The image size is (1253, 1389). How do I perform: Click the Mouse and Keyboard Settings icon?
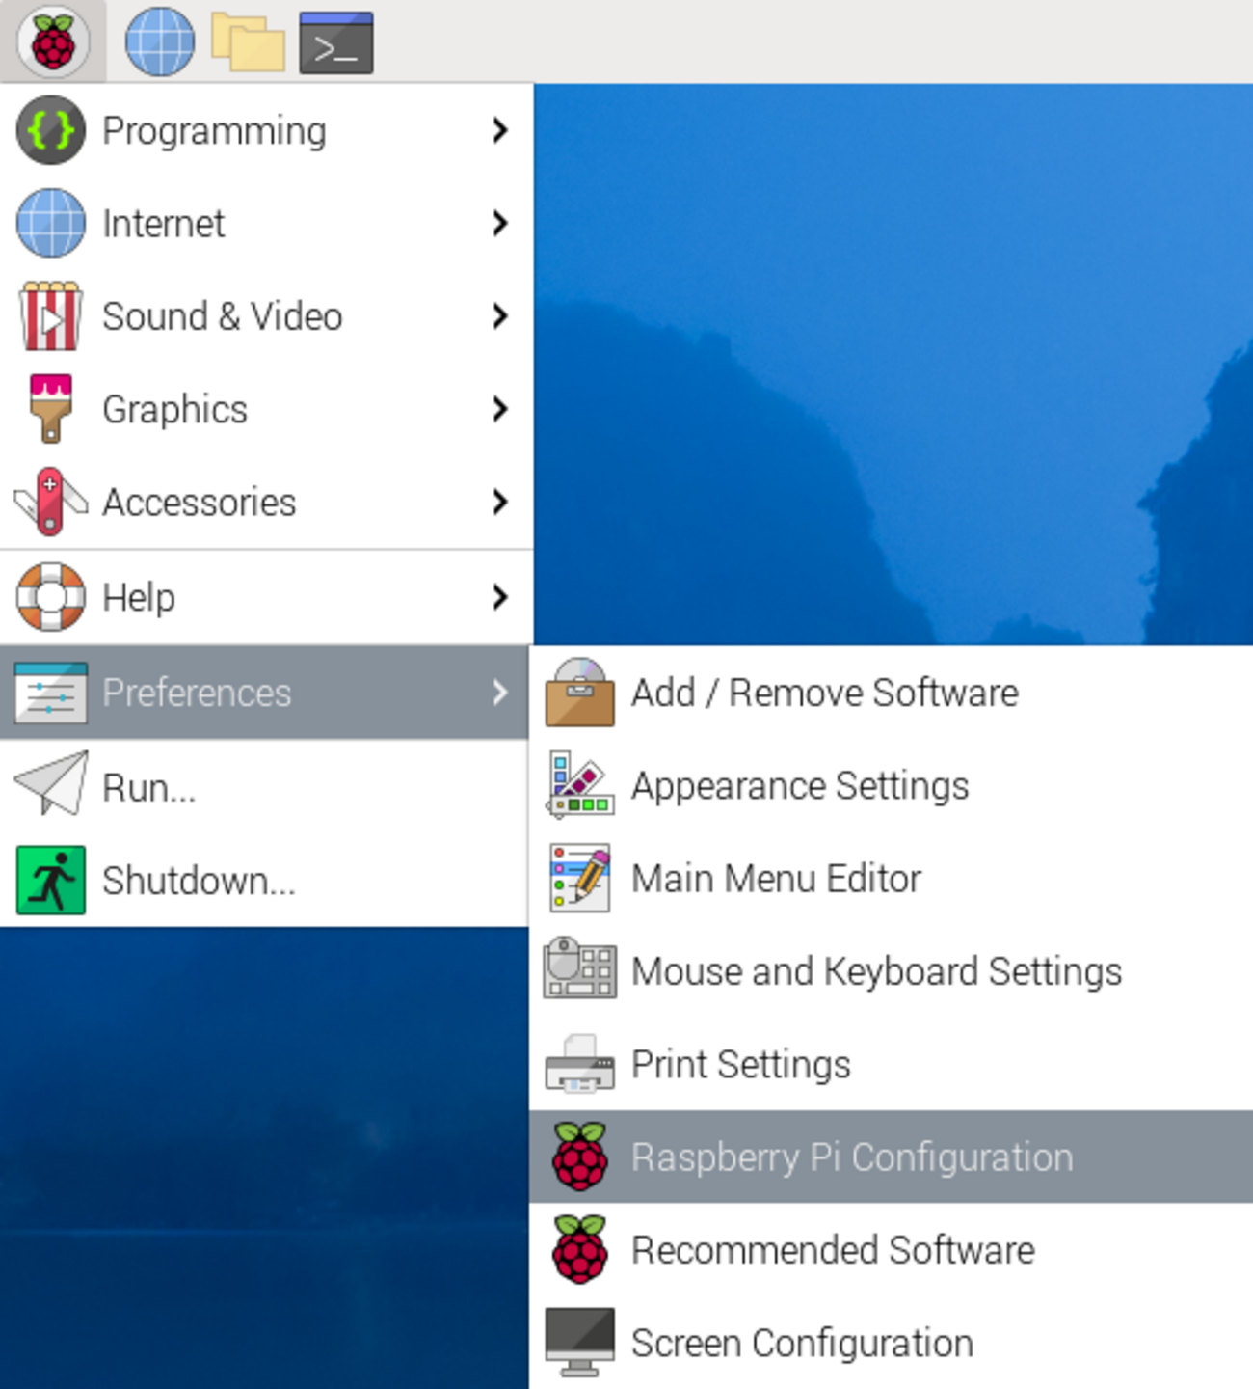(579, 967)
